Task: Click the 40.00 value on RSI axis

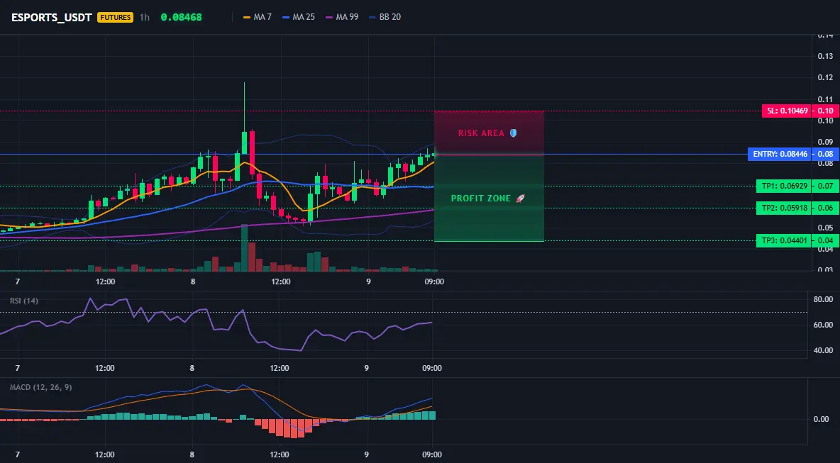Action: pyautogui.click(x=823, y=350)
